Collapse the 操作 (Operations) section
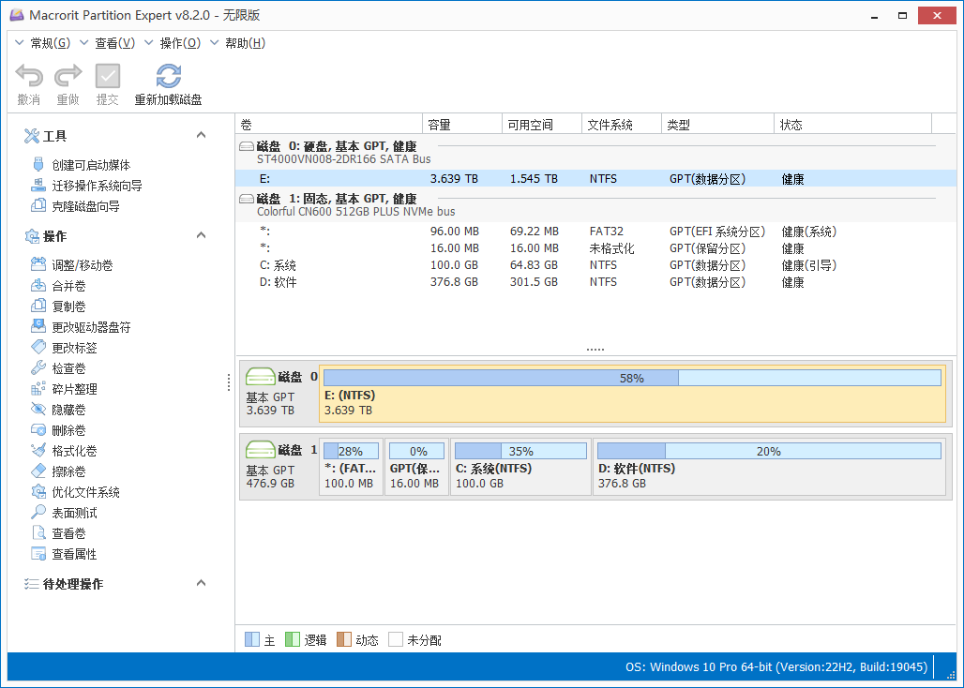 [201, 235]
